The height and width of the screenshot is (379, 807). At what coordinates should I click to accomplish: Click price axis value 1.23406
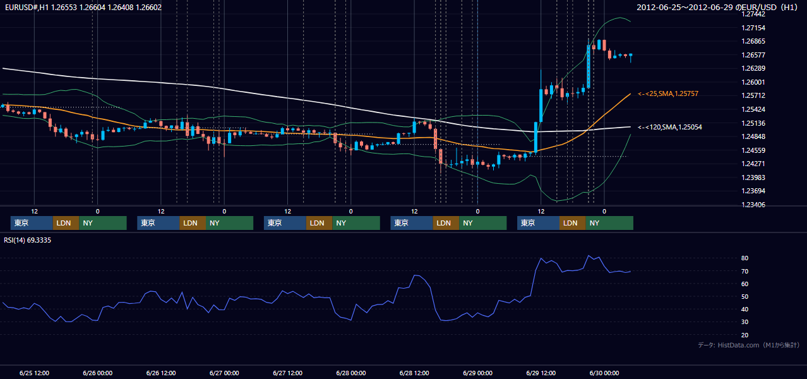pos(753,205)
